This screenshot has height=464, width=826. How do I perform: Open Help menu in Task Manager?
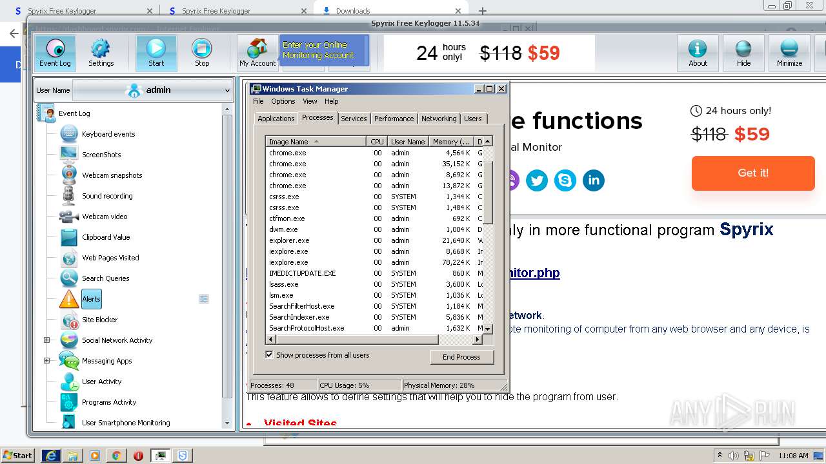(x=331, y=101)
